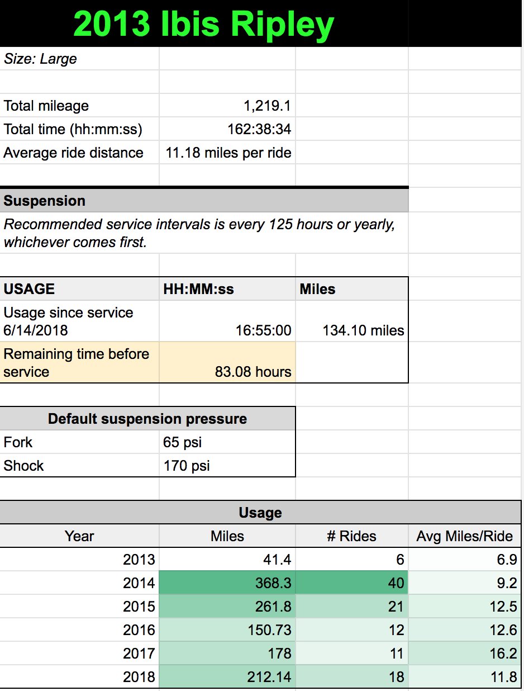The width and height of the screenshot is (524, 691).
Task: Click the 2016 miles value "150.73"
Action: click(x=227, y=630)
